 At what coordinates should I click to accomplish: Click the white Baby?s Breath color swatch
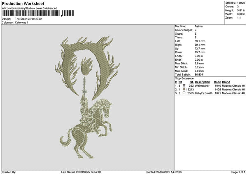pos(184,93)
